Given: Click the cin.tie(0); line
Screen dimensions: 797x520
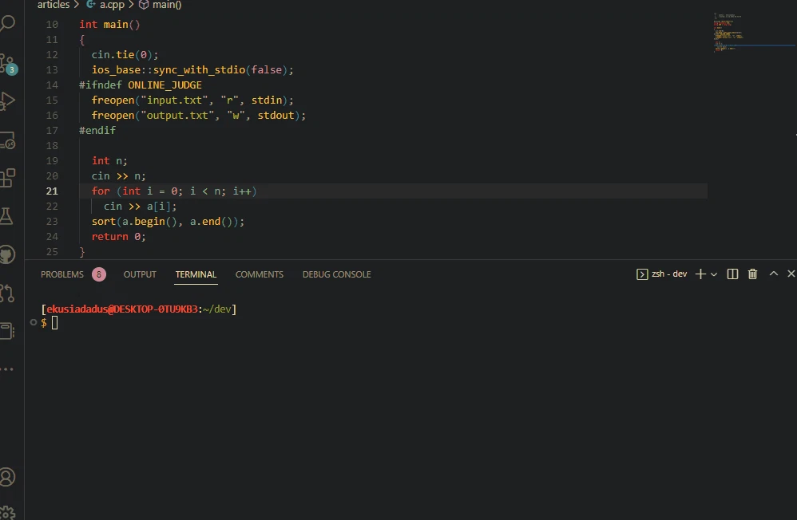Looking at the screenshot, I should click(x=125, y=55).
